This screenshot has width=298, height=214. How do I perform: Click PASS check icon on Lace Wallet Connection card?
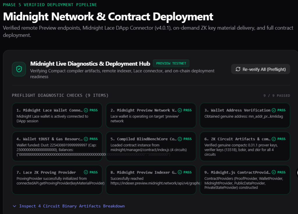pos(86,110)
